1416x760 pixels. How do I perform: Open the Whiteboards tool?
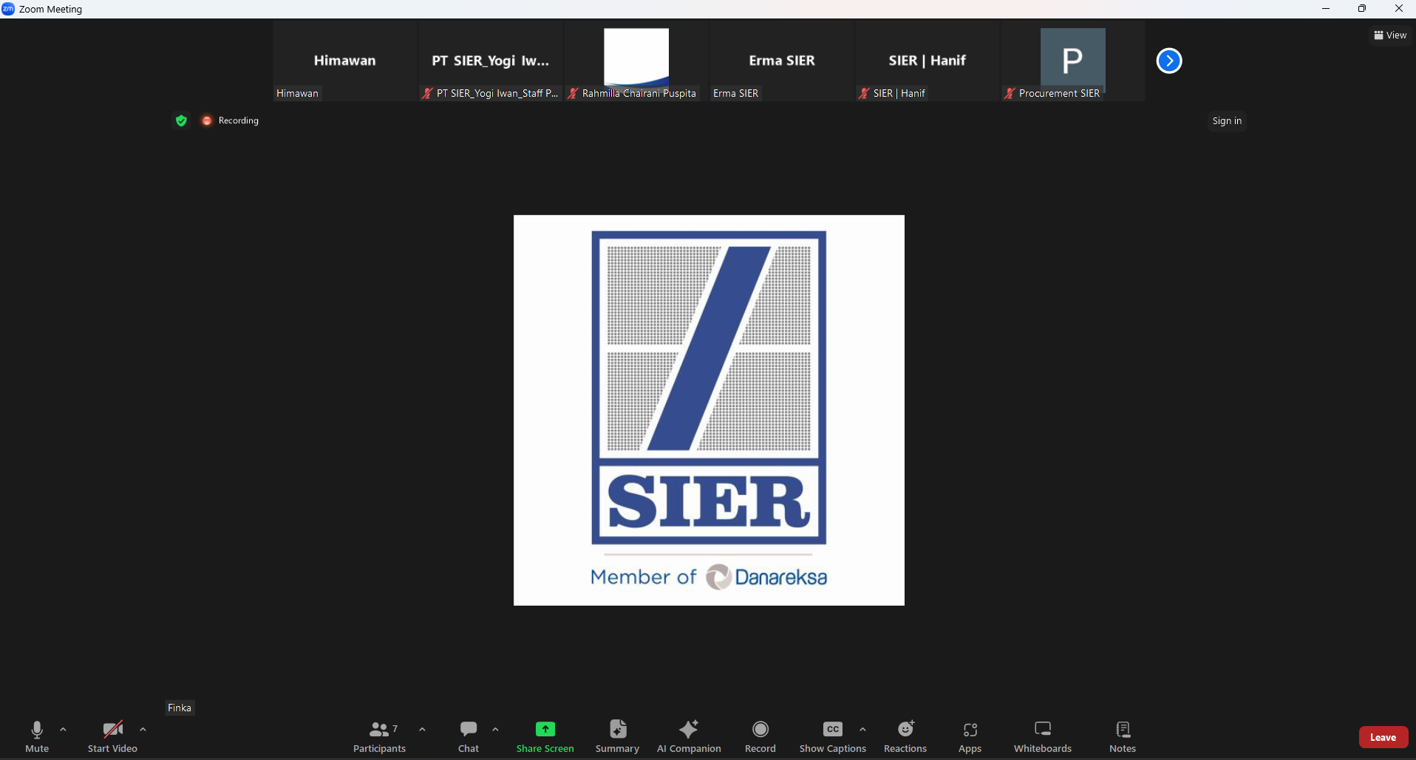pos(1042,736)
